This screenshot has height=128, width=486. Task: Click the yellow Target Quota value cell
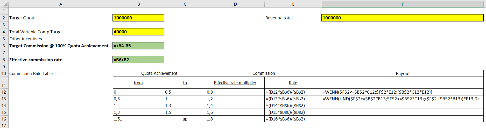138,18
